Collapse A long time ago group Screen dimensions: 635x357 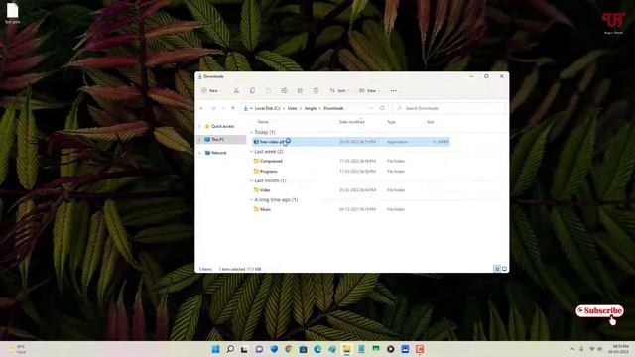click(251, 200)
